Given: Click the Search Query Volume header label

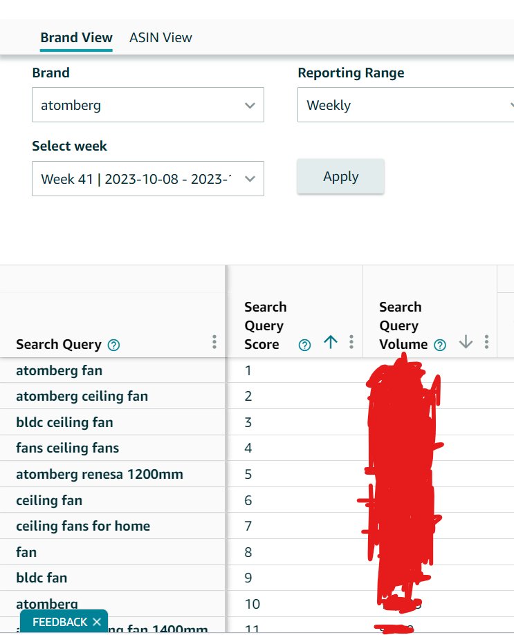Looking at the screenshot, I should coord(403,325).
